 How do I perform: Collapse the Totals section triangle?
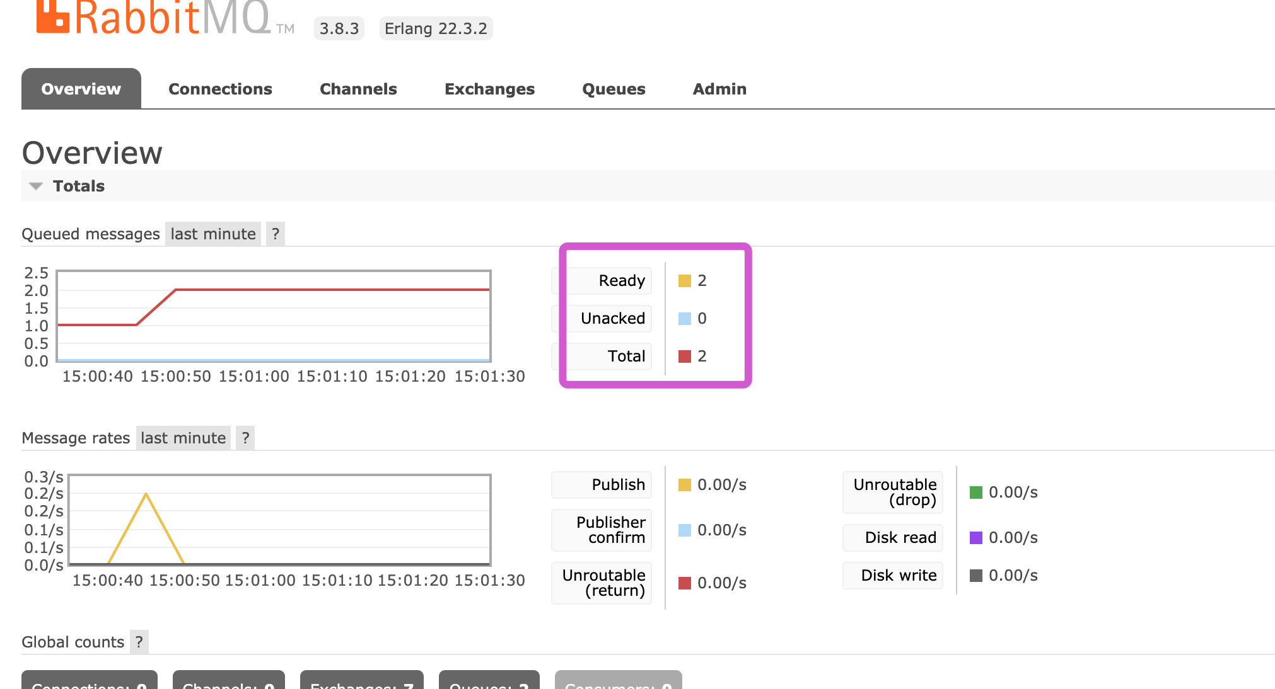point(36,186)
